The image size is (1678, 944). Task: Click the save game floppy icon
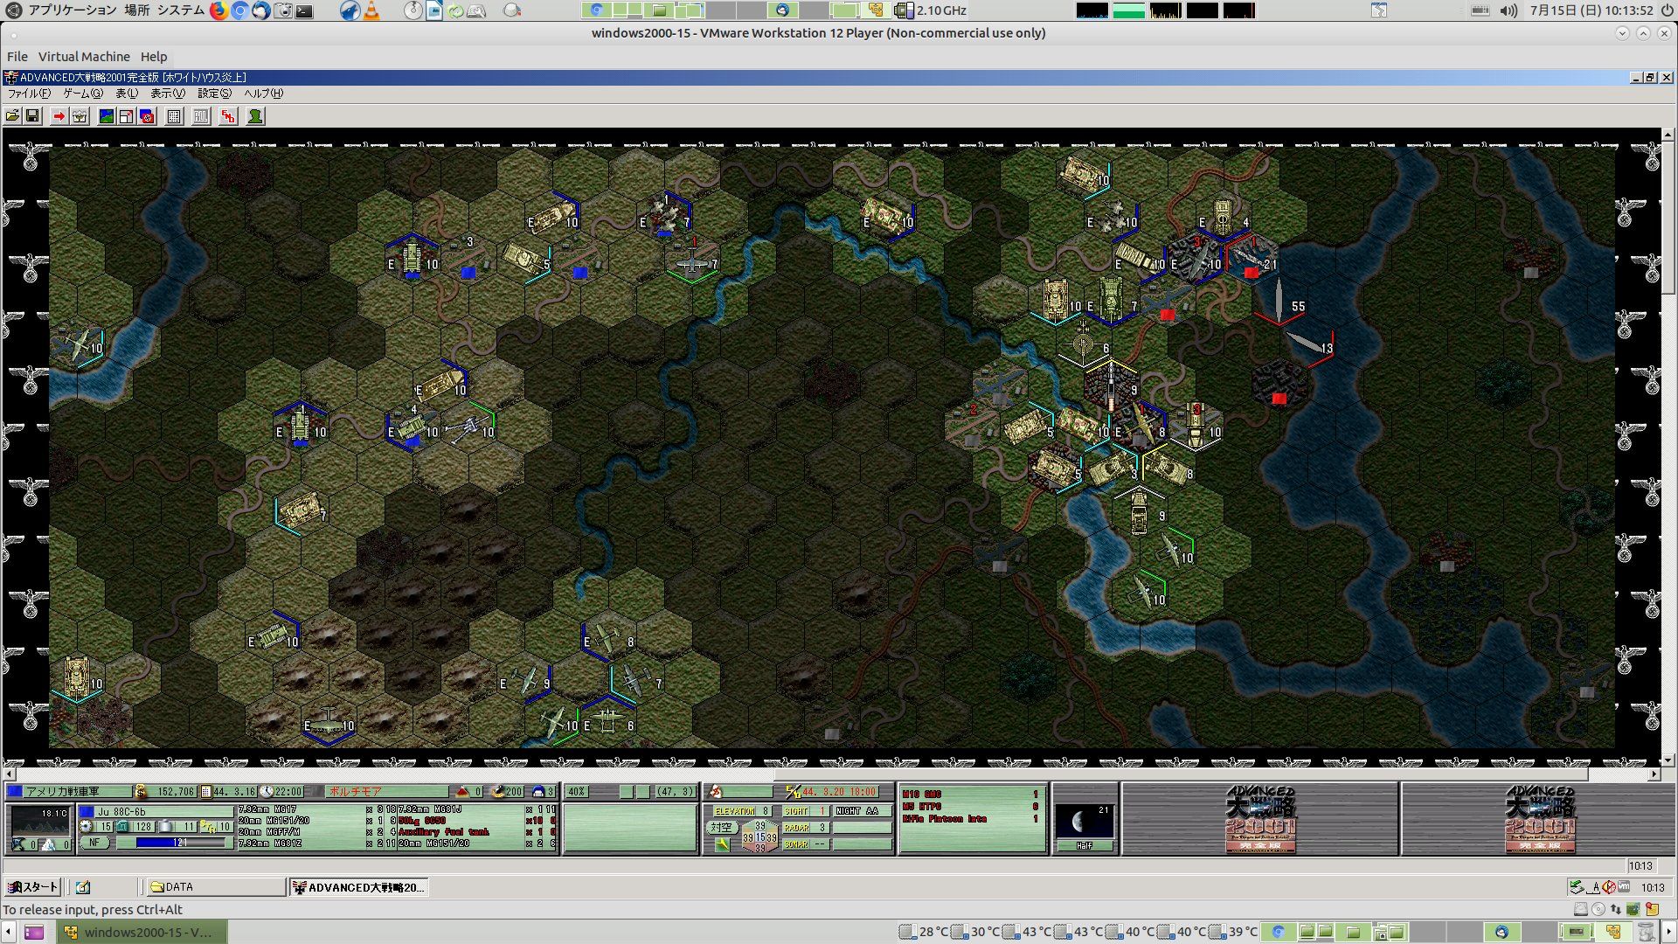click(x=32, y=116)
